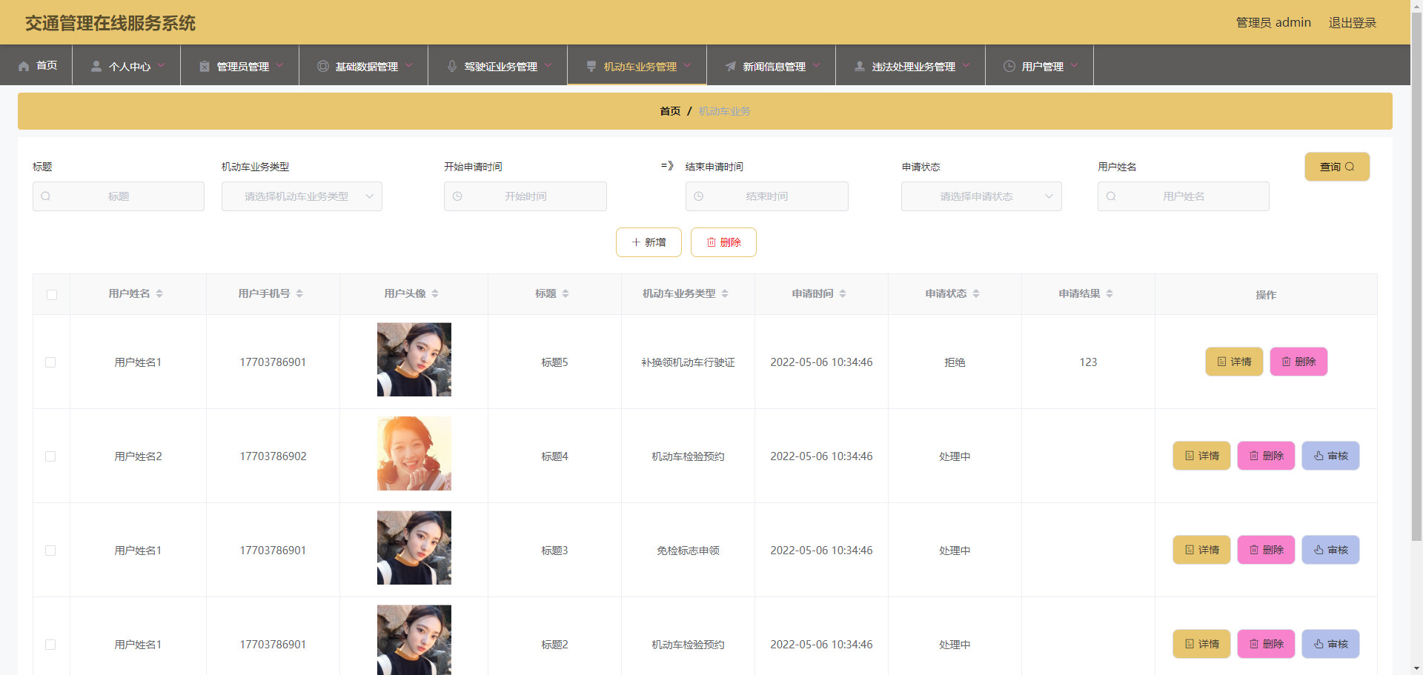Sort by 用户姓名 column arrows
Image resolution: width=1423 pixels, height=675 pixels.
click(x=159, y=293)
